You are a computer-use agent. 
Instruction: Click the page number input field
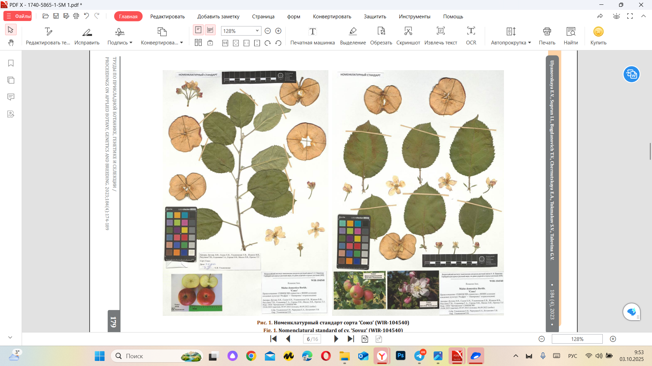(x=308, y=339)
